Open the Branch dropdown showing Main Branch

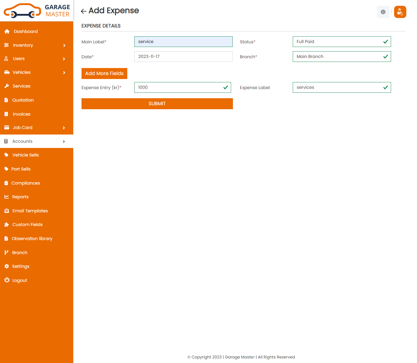(342, 56)
